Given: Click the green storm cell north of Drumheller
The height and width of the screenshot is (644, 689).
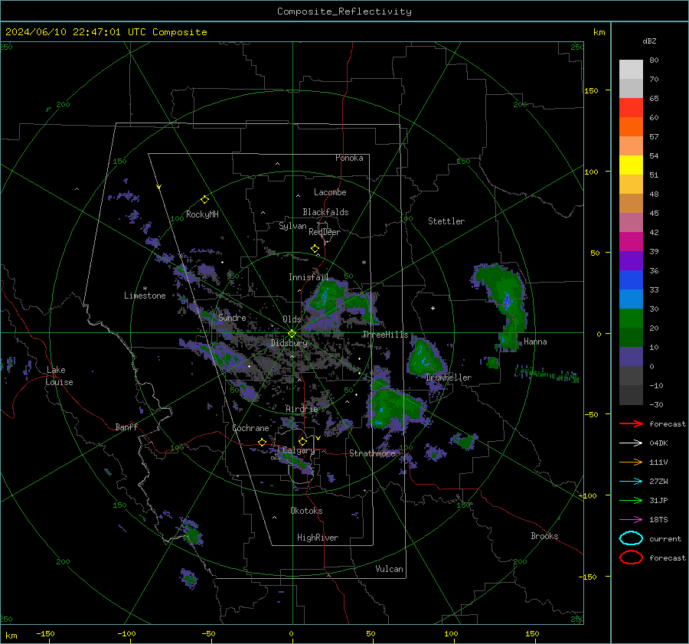Looking at the screenshot, I should [x=423, y=357].
